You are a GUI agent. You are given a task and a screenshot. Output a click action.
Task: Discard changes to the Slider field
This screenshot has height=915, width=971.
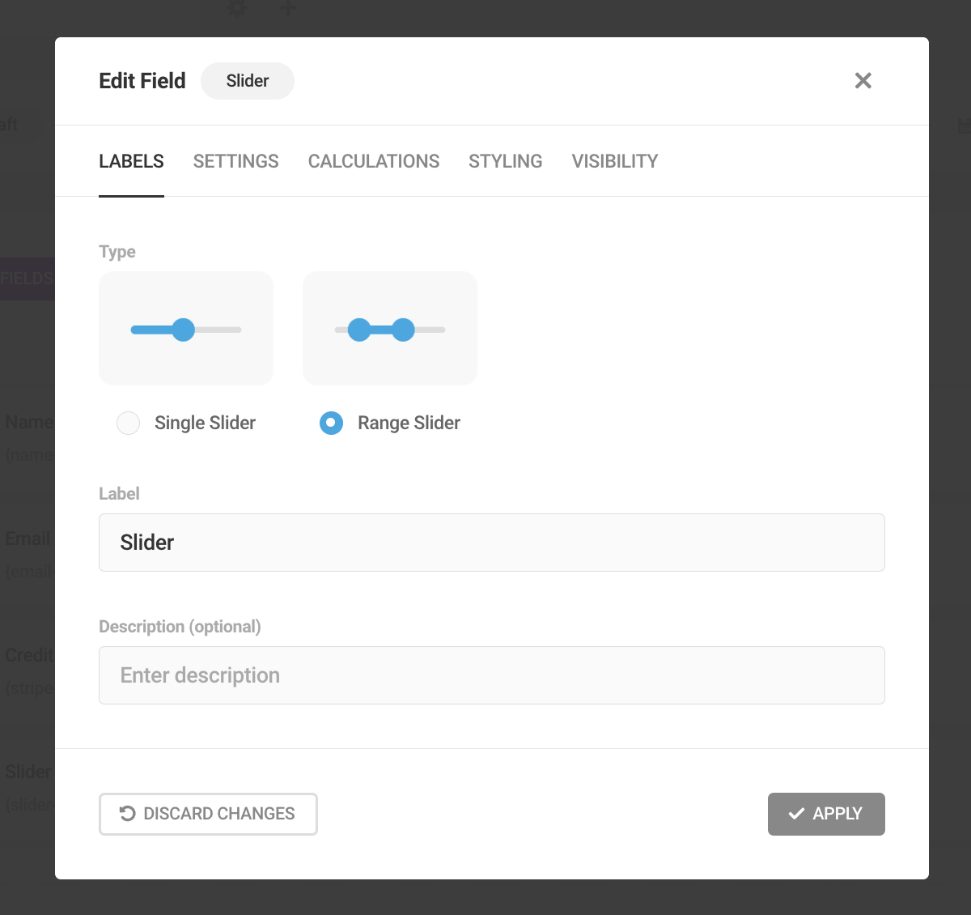(208, 814)
